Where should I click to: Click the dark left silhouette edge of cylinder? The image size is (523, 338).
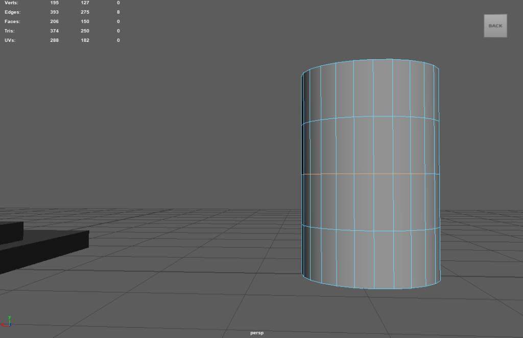point(302,174)
